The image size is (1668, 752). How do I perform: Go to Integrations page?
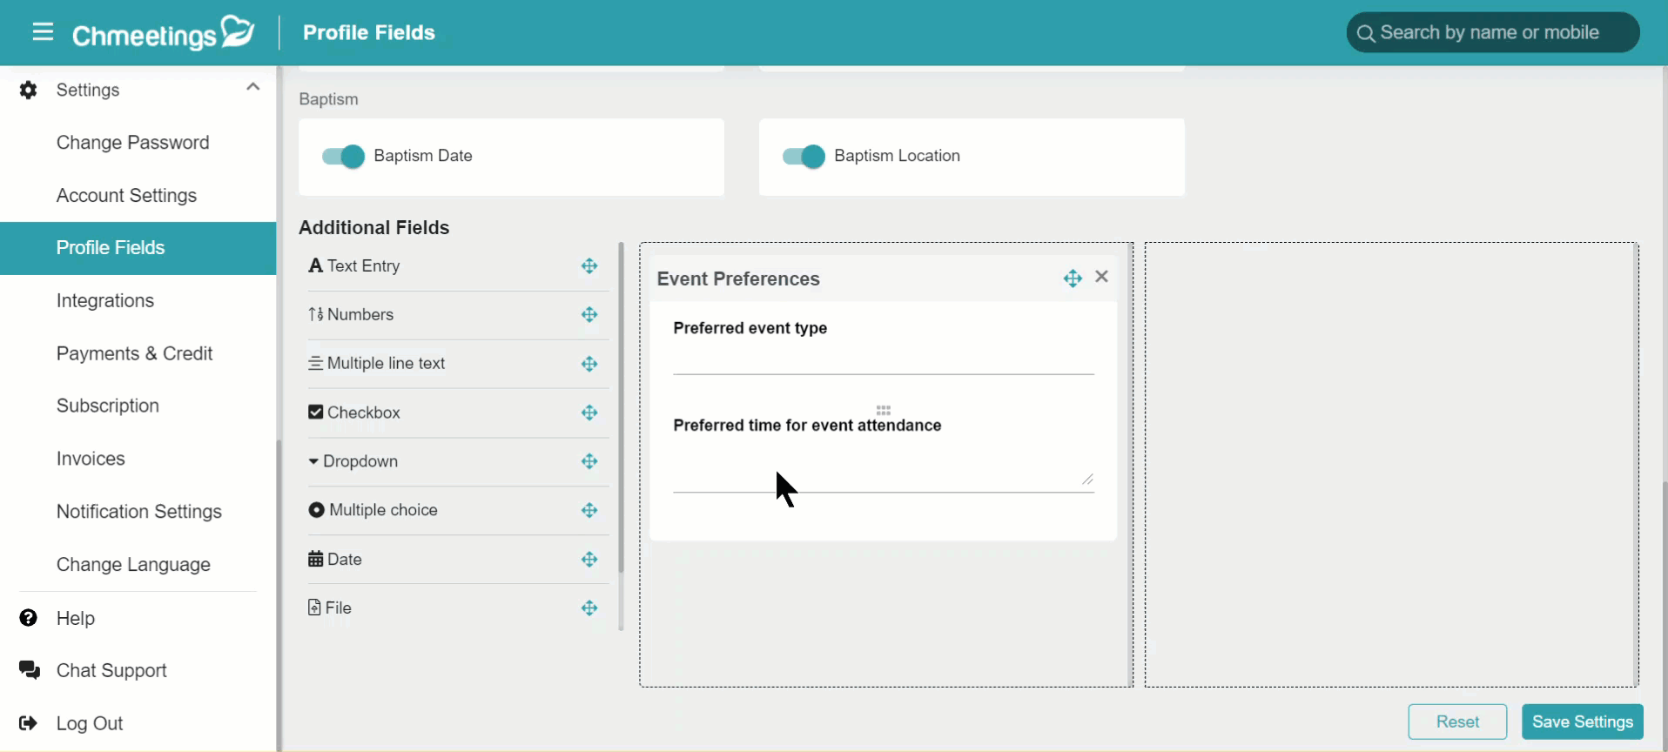pyautogui.click(x=105, y=301)
